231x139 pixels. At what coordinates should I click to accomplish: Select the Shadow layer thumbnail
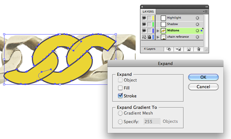[x=163, y=24]
